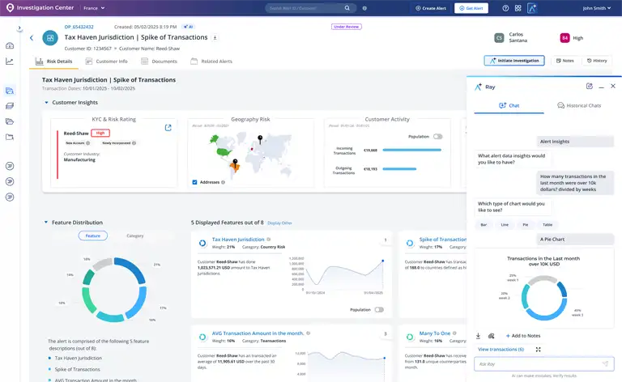
Task: Open analytics line chart sidebar icon
Action: pyautogui.click(x=10, y=61)
